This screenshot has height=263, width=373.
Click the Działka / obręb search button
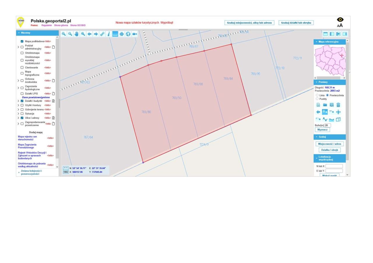330,150
